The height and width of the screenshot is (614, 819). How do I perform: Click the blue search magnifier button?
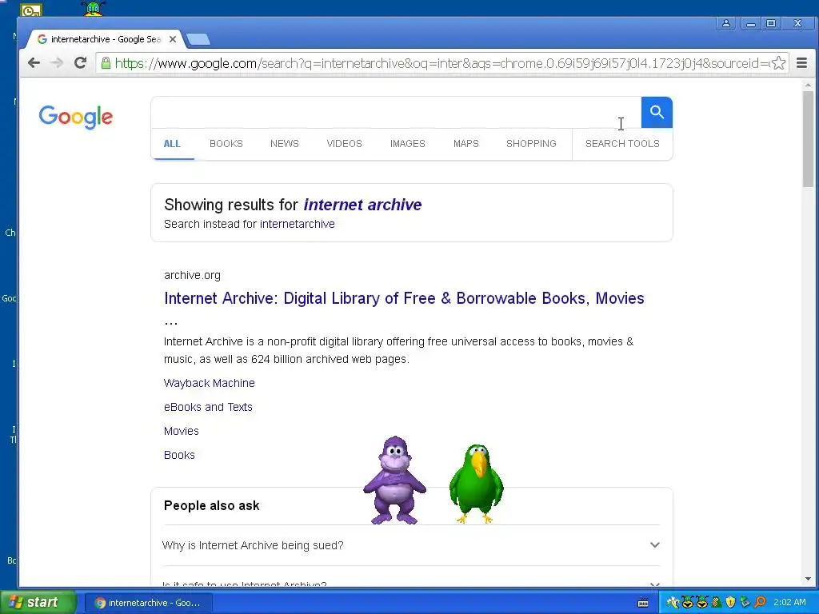tap(657, 112)
